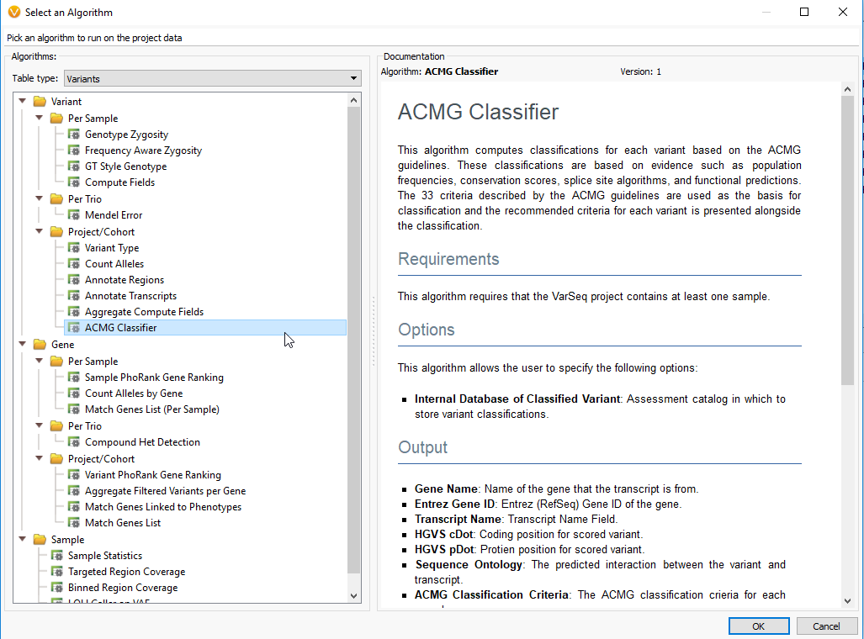Click the Annotate Transcripts algorithm icon
This screenshot has height=639, width=864.
click(74, 295)
